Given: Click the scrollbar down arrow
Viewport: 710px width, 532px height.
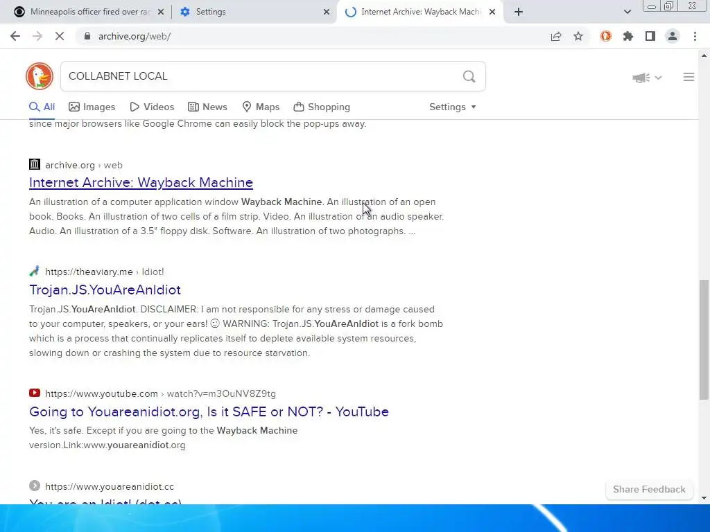Looking at the screenshot, I should [704, 499].
